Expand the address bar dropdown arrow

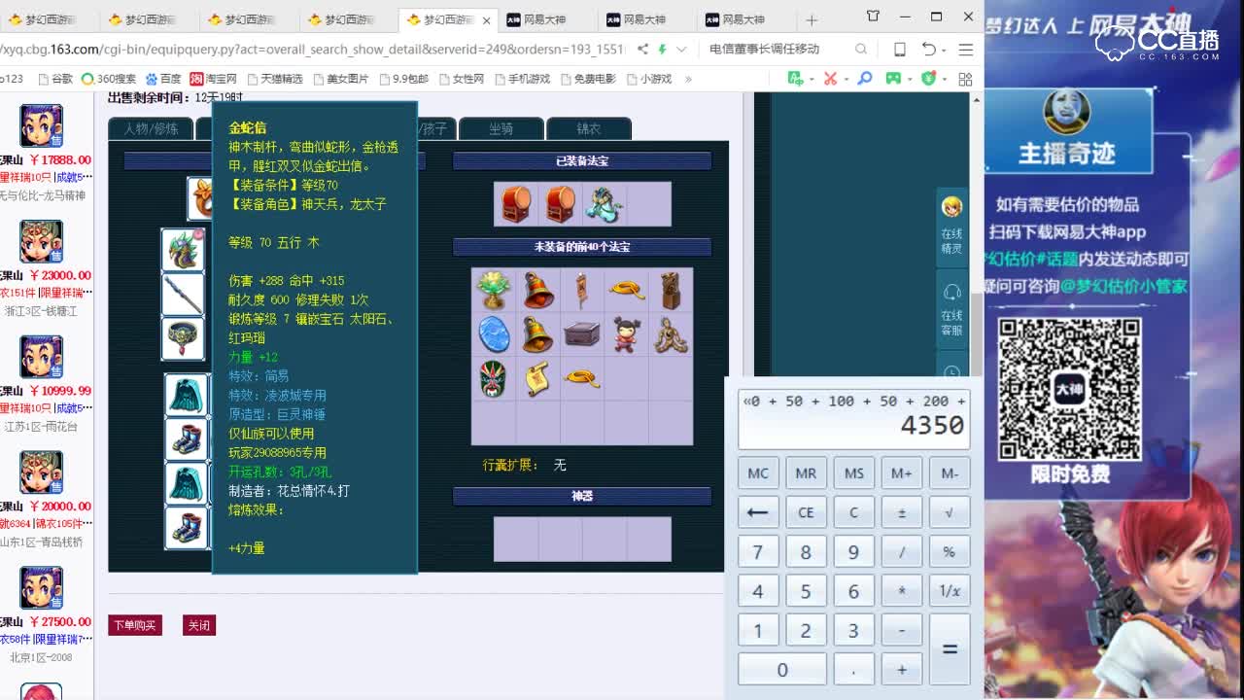(680, 48)
